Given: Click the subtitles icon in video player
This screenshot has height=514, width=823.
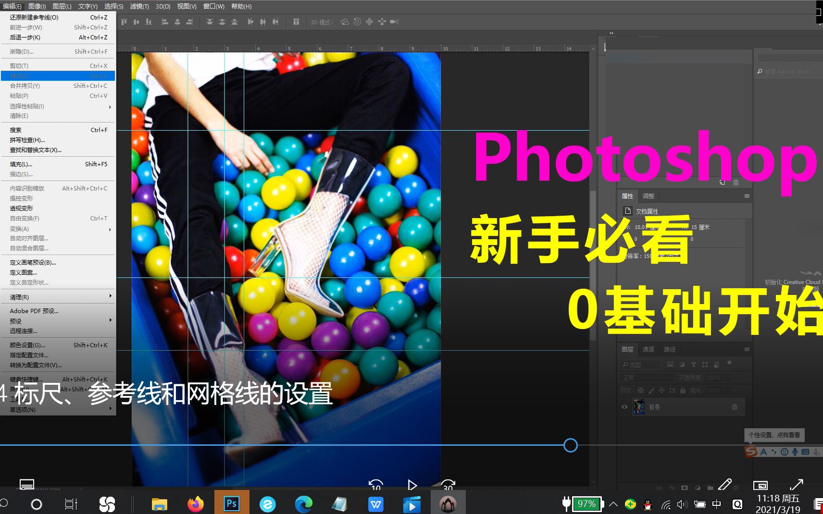Looking at the screenshot, I should point(27,484).
